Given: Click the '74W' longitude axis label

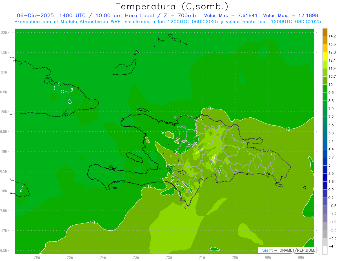Looking at the screenshot, I should coord(103,257).
